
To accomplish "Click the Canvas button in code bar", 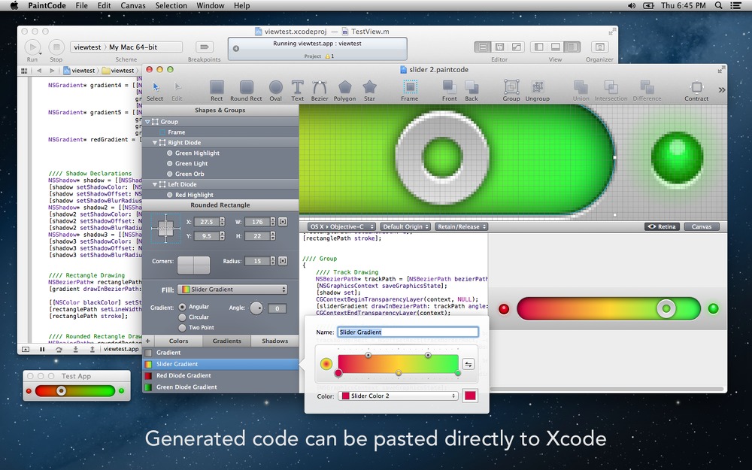I will 702,227.
